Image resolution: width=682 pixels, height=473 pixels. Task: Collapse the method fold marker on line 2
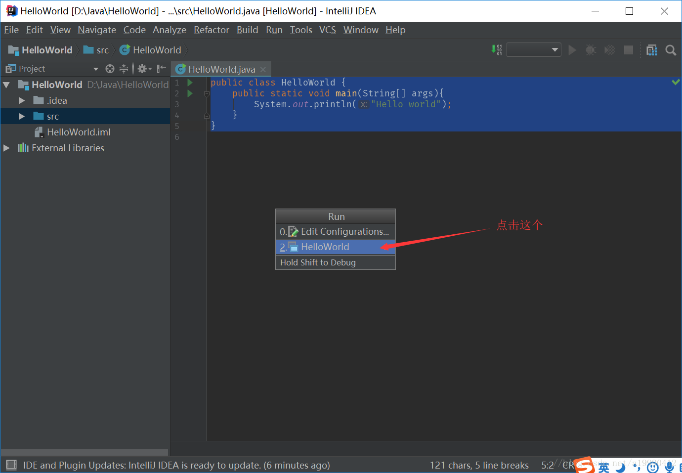tap(207, 93)
